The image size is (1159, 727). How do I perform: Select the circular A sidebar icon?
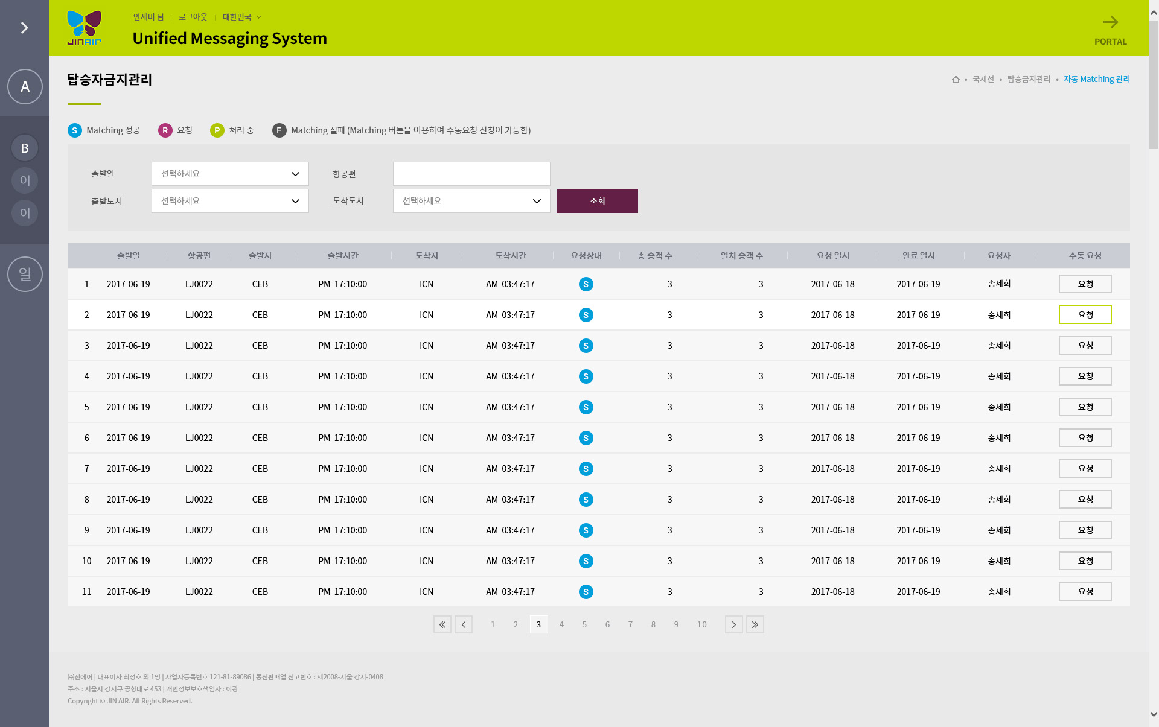(x=25, y=87)
